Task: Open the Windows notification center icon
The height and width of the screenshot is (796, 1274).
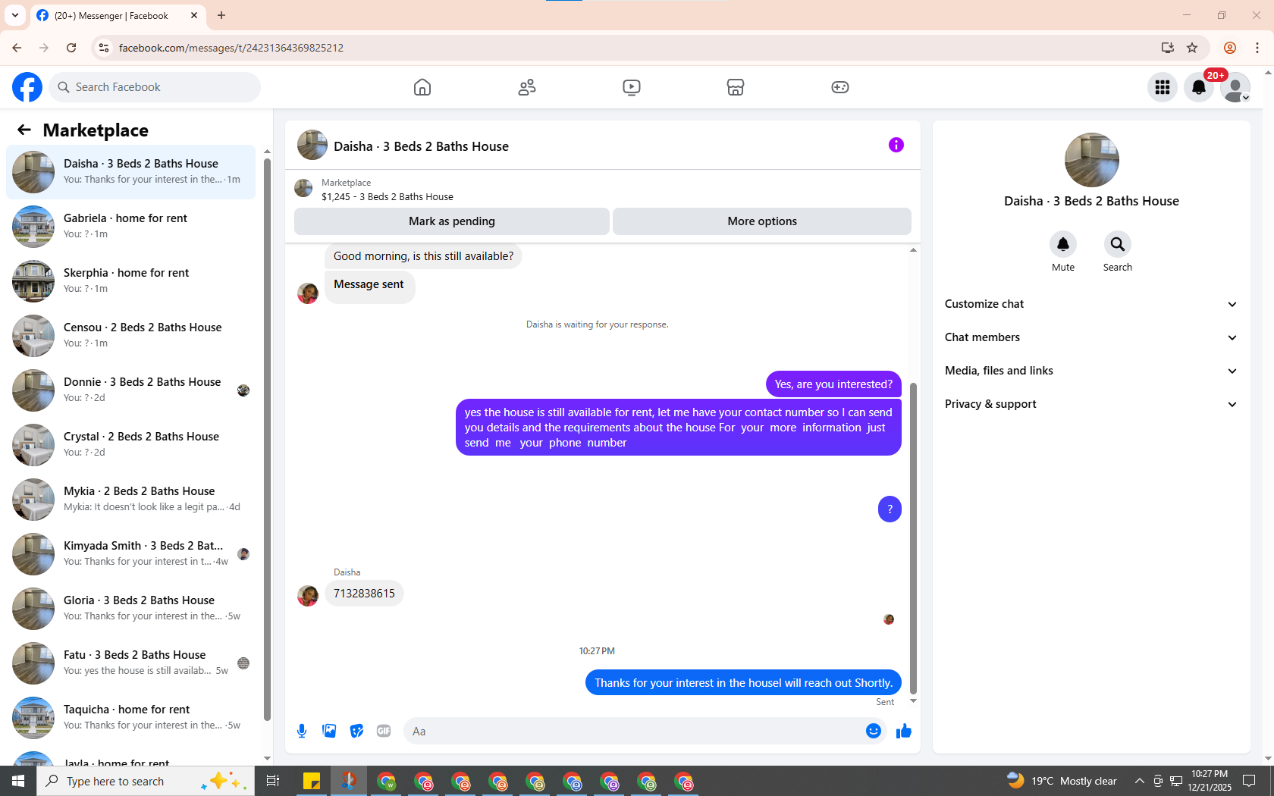Action: pyautogui.click(x=1249, y=781)
